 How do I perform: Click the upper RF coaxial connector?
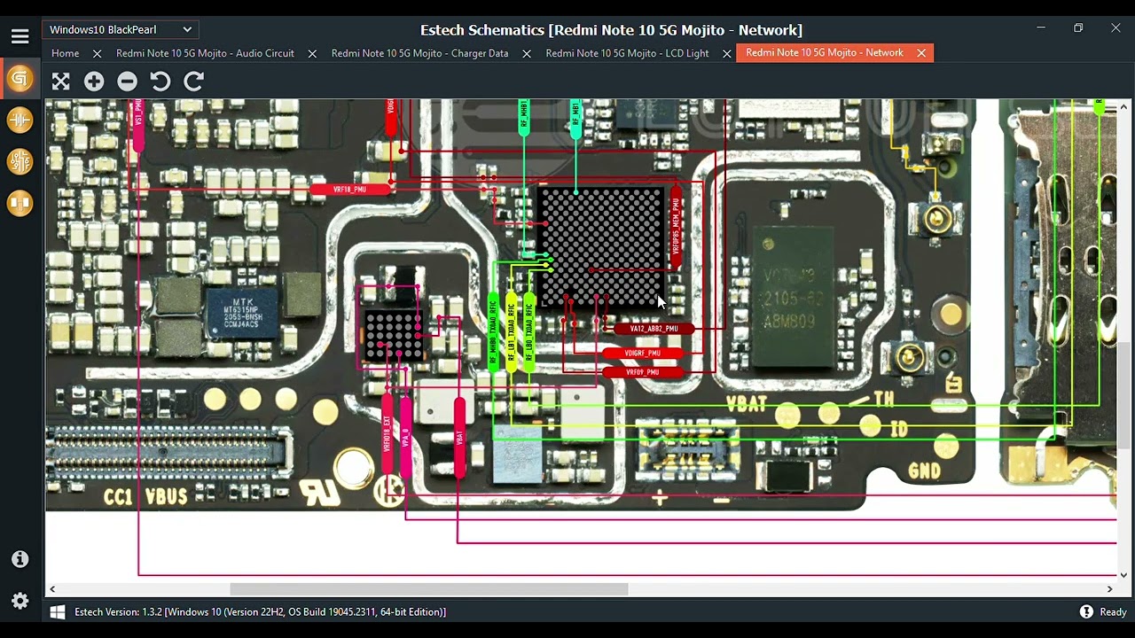point(938,218)
